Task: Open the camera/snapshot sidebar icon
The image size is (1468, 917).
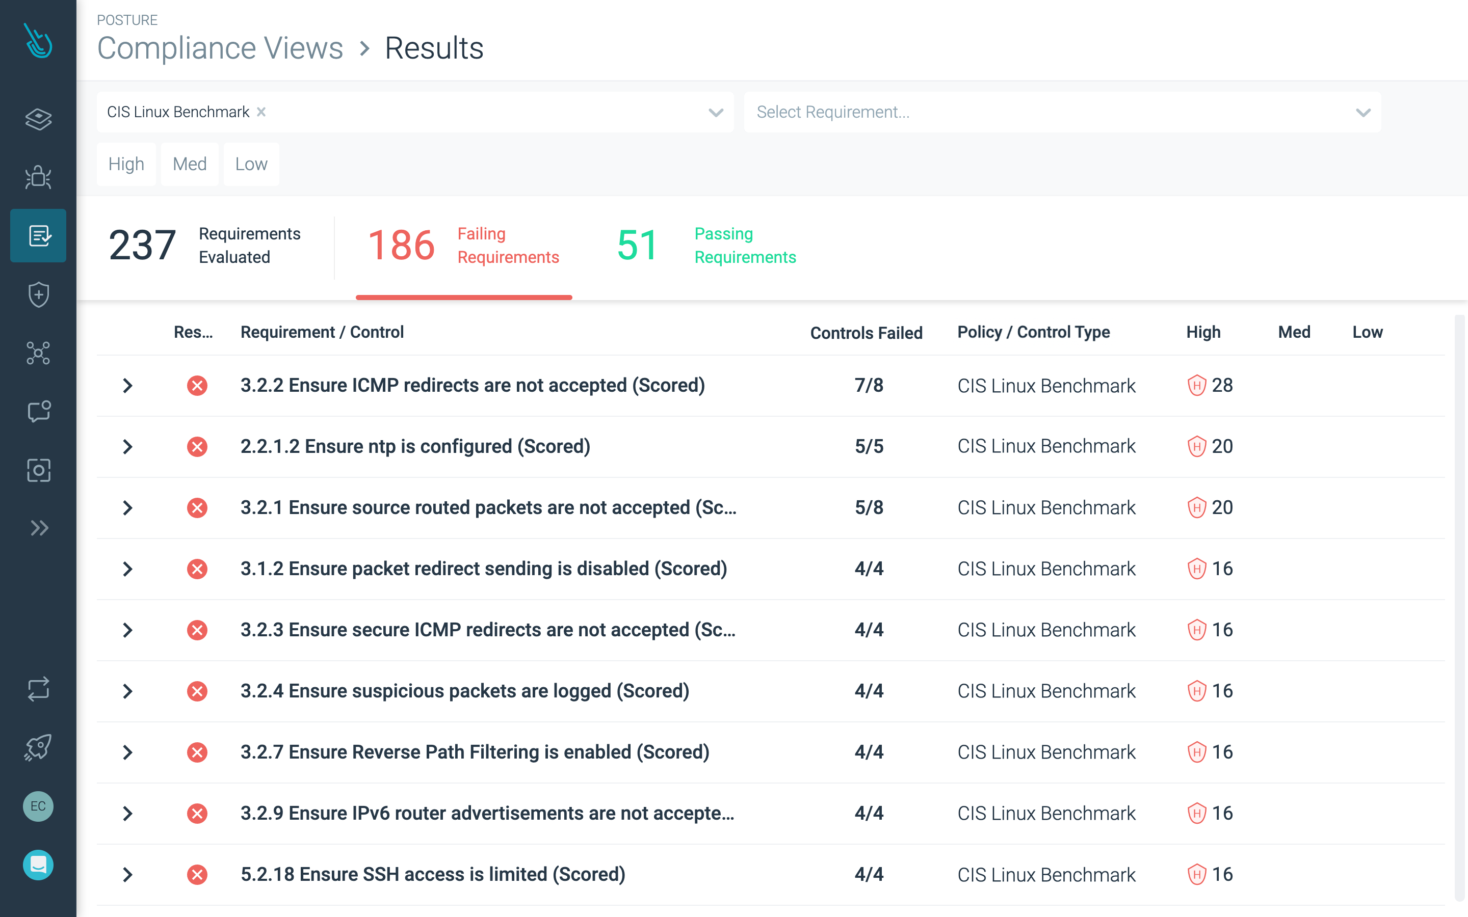Action: [x=38, y=469]
